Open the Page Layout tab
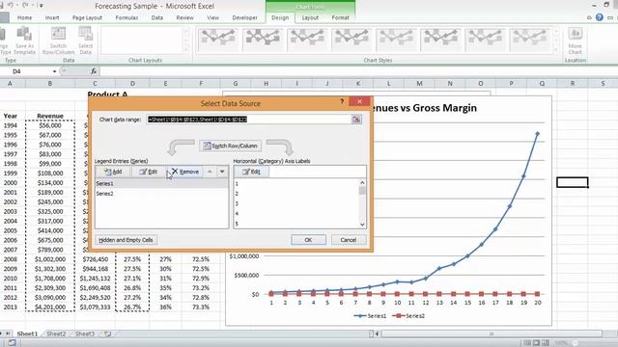 pyautogui.click(x=87, y=17)
